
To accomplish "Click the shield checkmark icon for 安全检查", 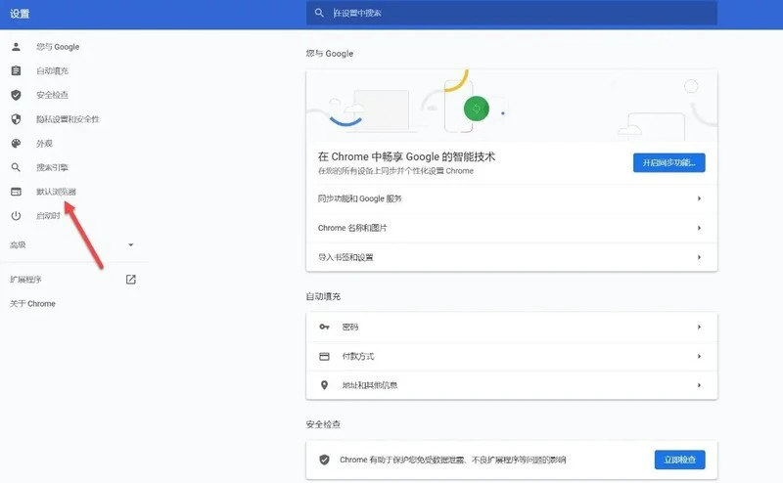I will (16, 95).
